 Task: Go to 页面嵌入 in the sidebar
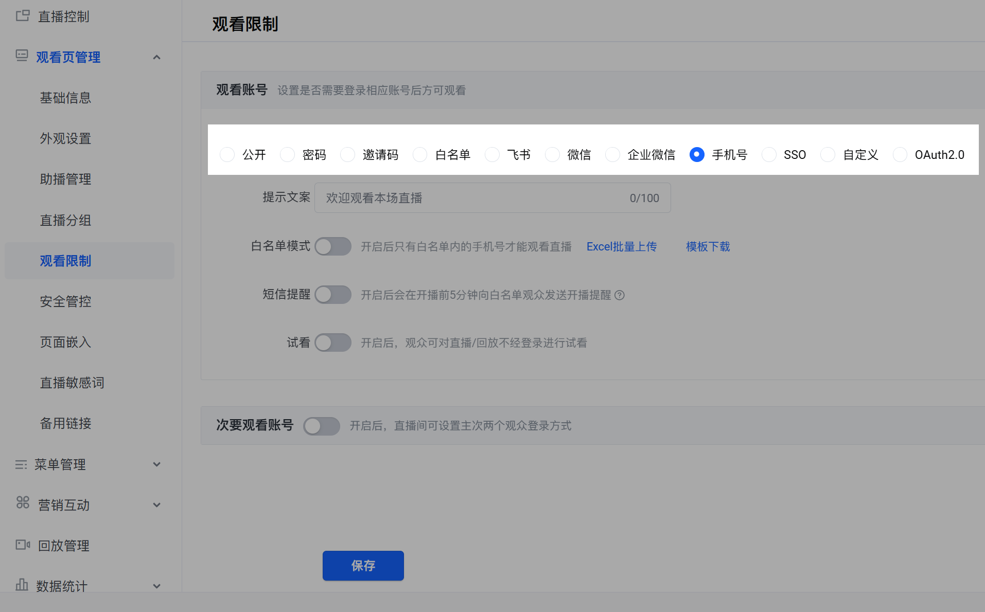(65, 342)
